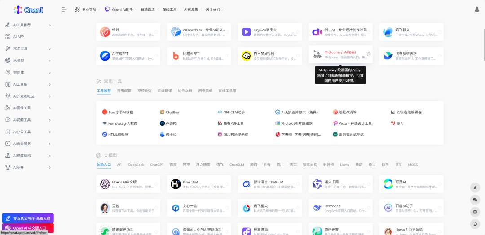Switch to 常用邮箱 tab
The height and width of the screenshot is (235, 485).
pos(124,91)
